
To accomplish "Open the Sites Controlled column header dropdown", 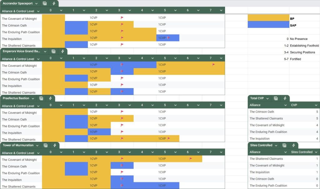I will (315, 152).
